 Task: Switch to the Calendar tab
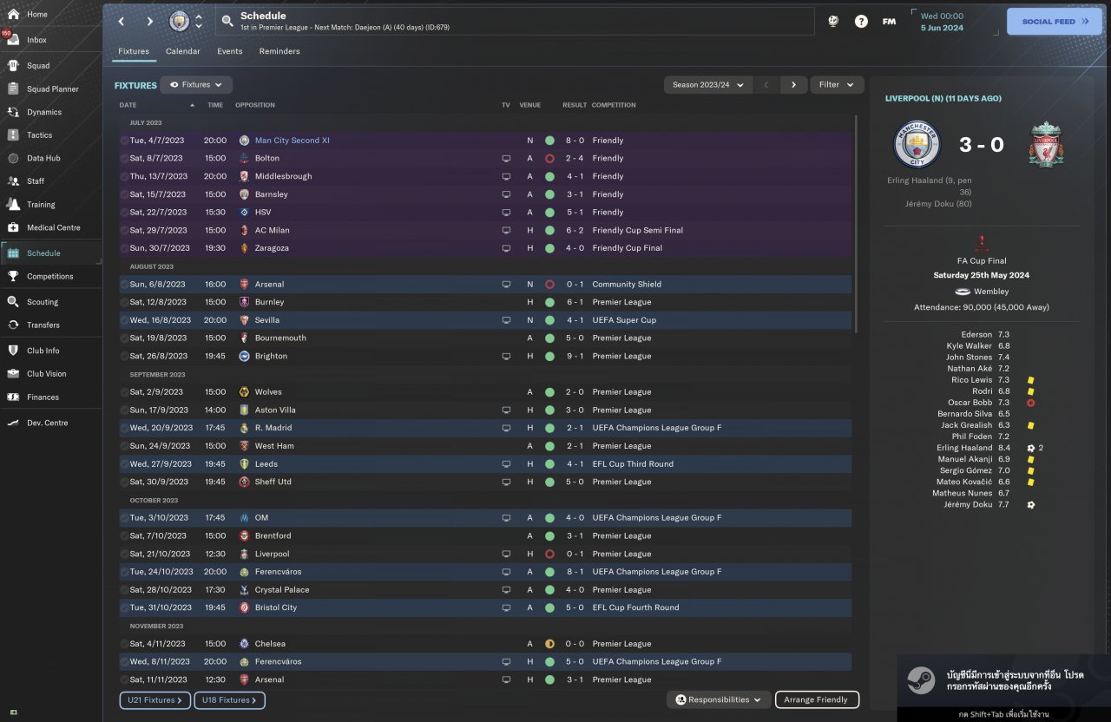click(x=182, y=51)
